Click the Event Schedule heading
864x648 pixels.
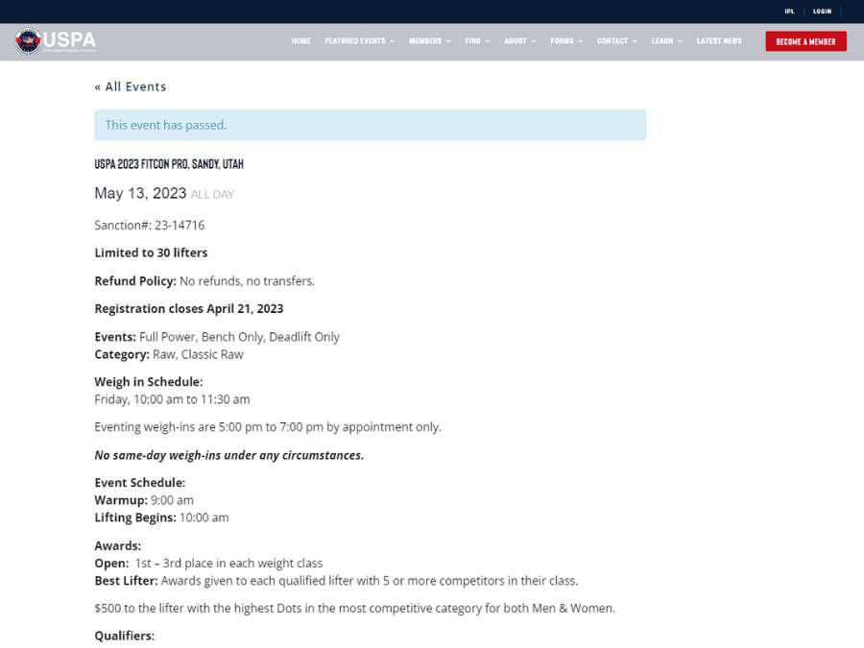click(140, 483)
